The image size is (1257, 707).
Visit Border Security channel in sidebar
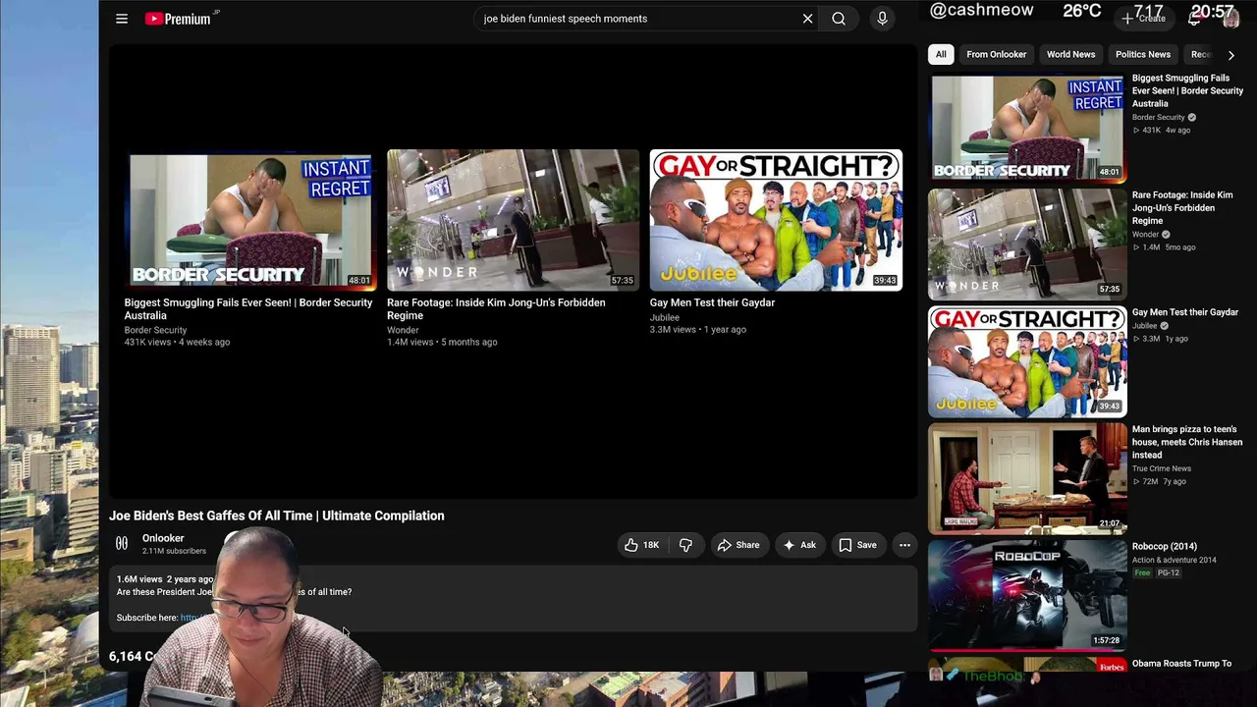tap(1159, 117)
